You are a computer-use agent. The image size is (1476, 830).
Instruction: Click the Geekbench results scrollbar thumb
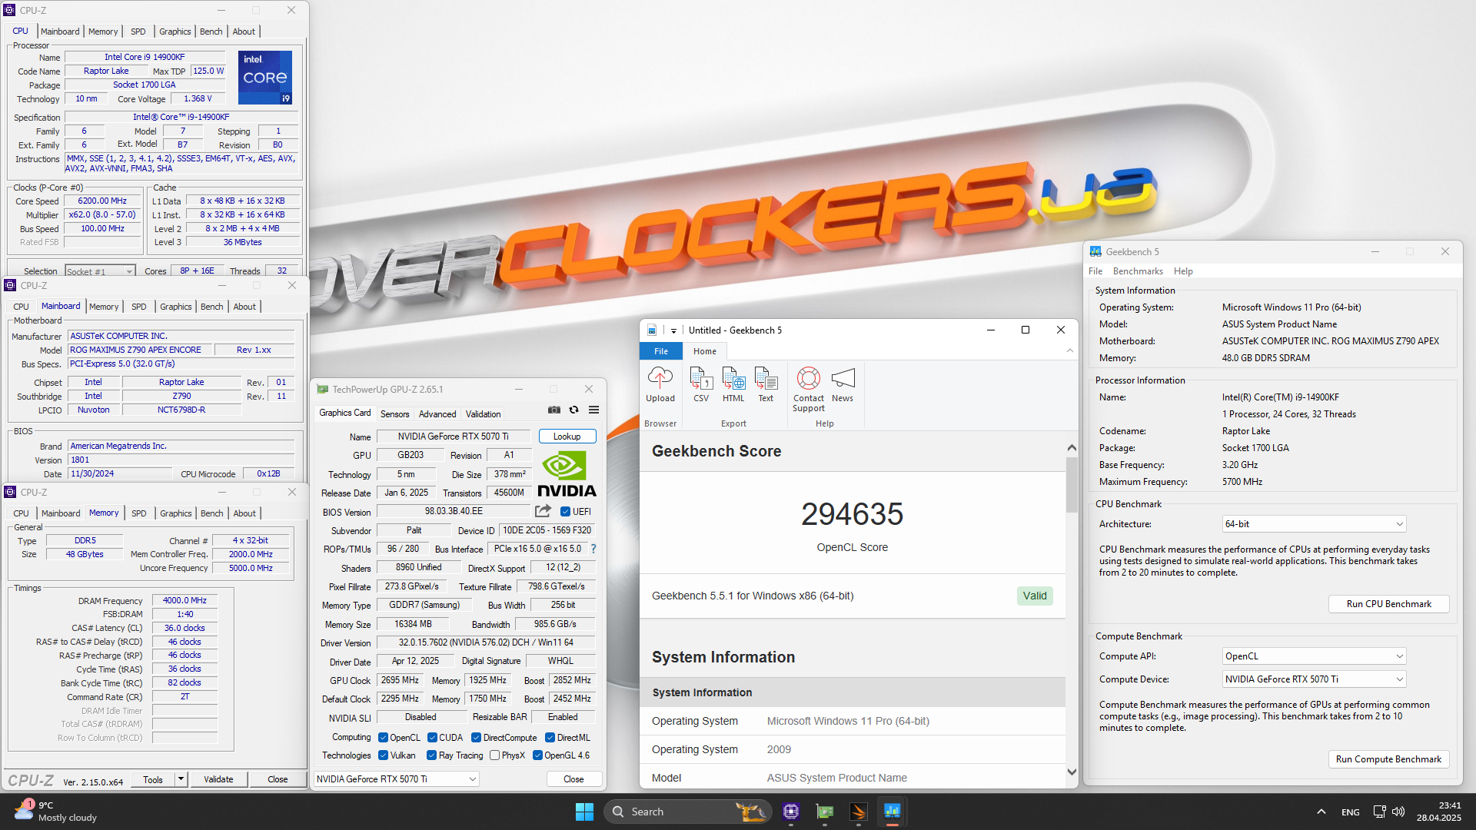tap(1072, 485)
